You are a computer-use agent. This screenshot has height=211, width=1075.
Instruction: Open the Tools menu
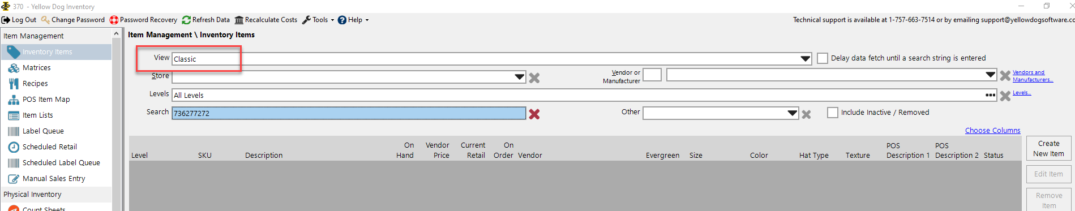pos(318,20)
